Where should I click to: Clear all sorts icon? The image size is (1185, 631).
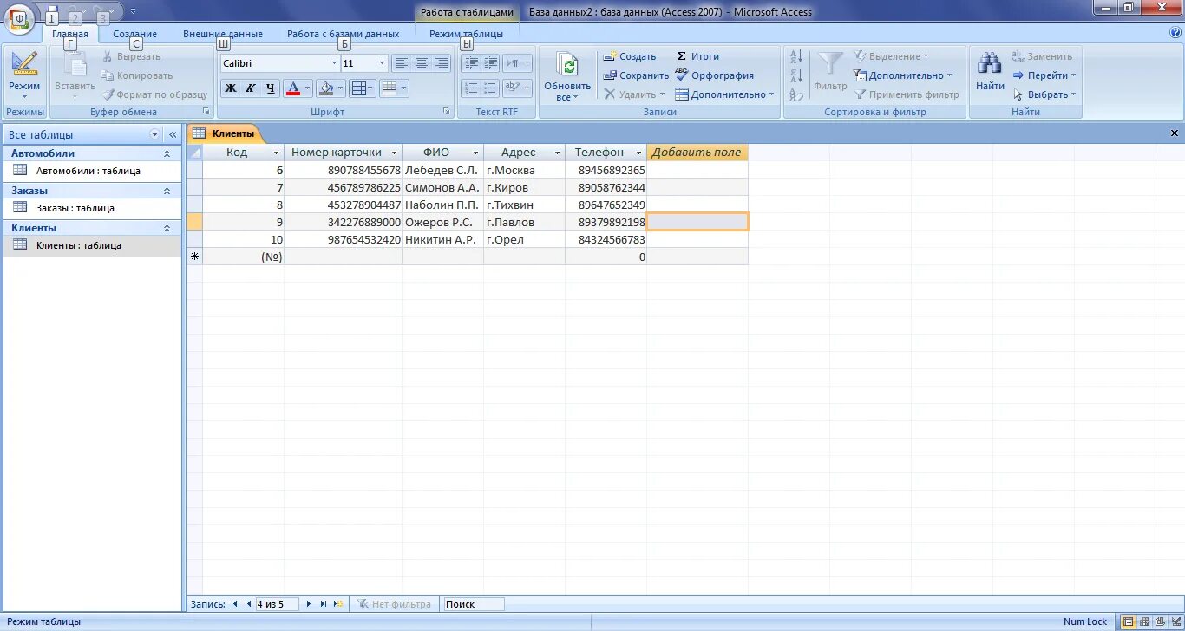tap(796, 94)
